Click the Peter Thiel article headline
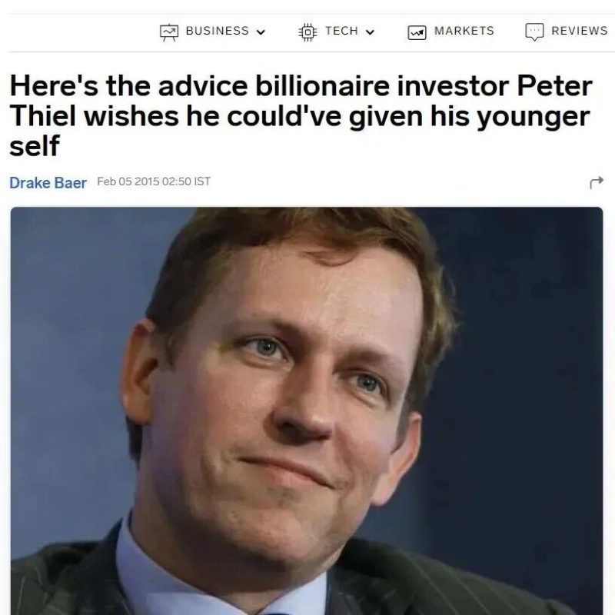Image resolution: width=615 pixels, height=615 pixels. click(x=301, y=115)
